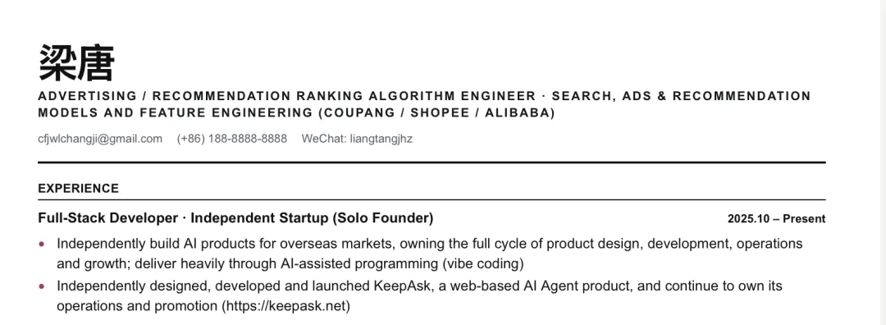
Task: Click the WeChat ID liangtangjhz
Action: click(381, 139)
